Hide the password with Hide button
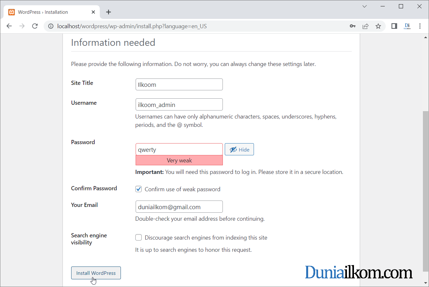This screenshot has width=429, height=287. pos(239,149)
